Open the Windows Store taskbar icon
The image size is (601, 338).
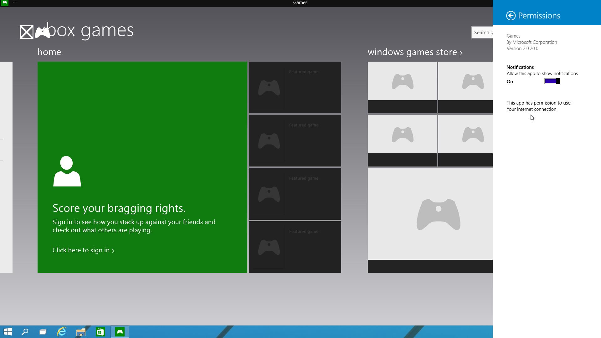click(100, 332)
